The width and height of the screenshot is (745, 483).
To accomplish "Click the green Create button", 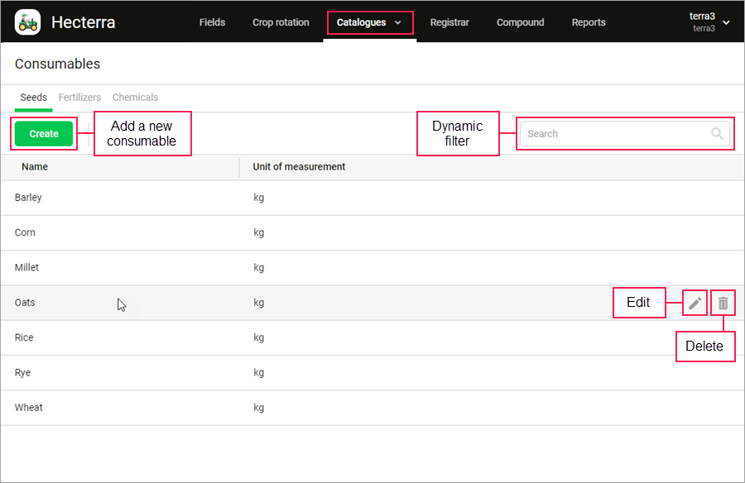I will [44, 133].
